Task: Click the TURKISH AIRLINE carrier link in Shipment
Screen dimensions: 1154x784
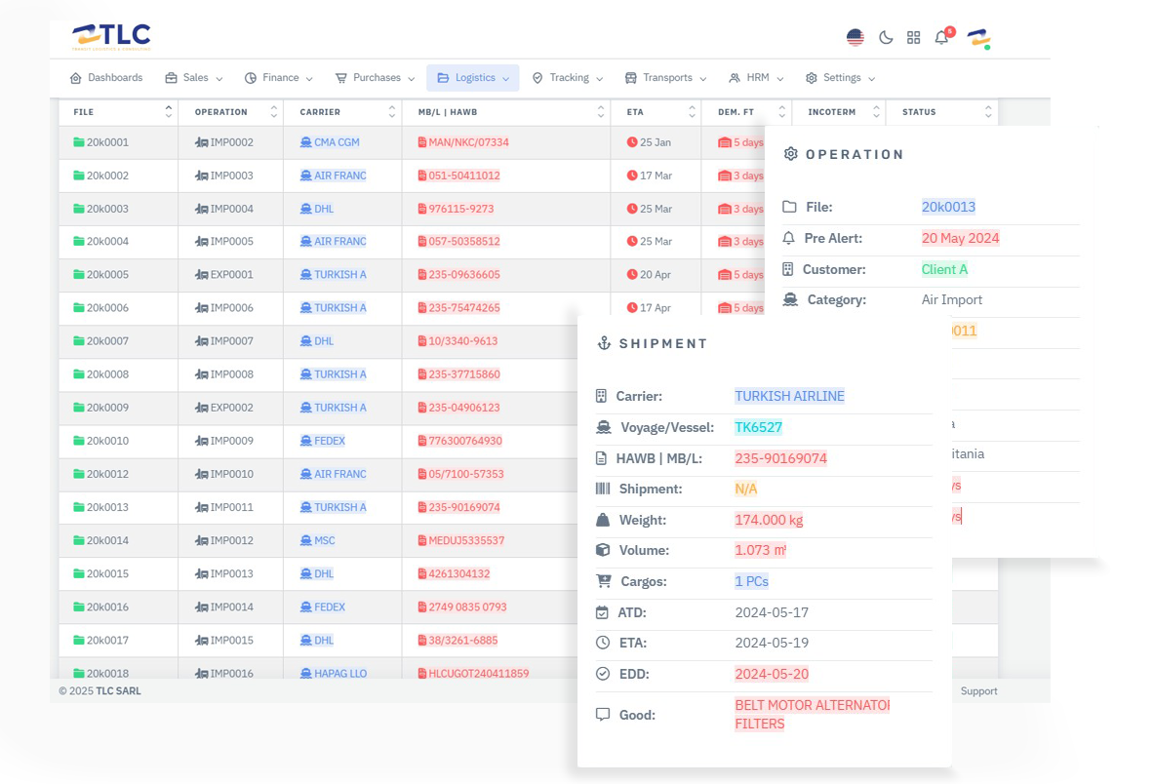Action: pos(789,396)
